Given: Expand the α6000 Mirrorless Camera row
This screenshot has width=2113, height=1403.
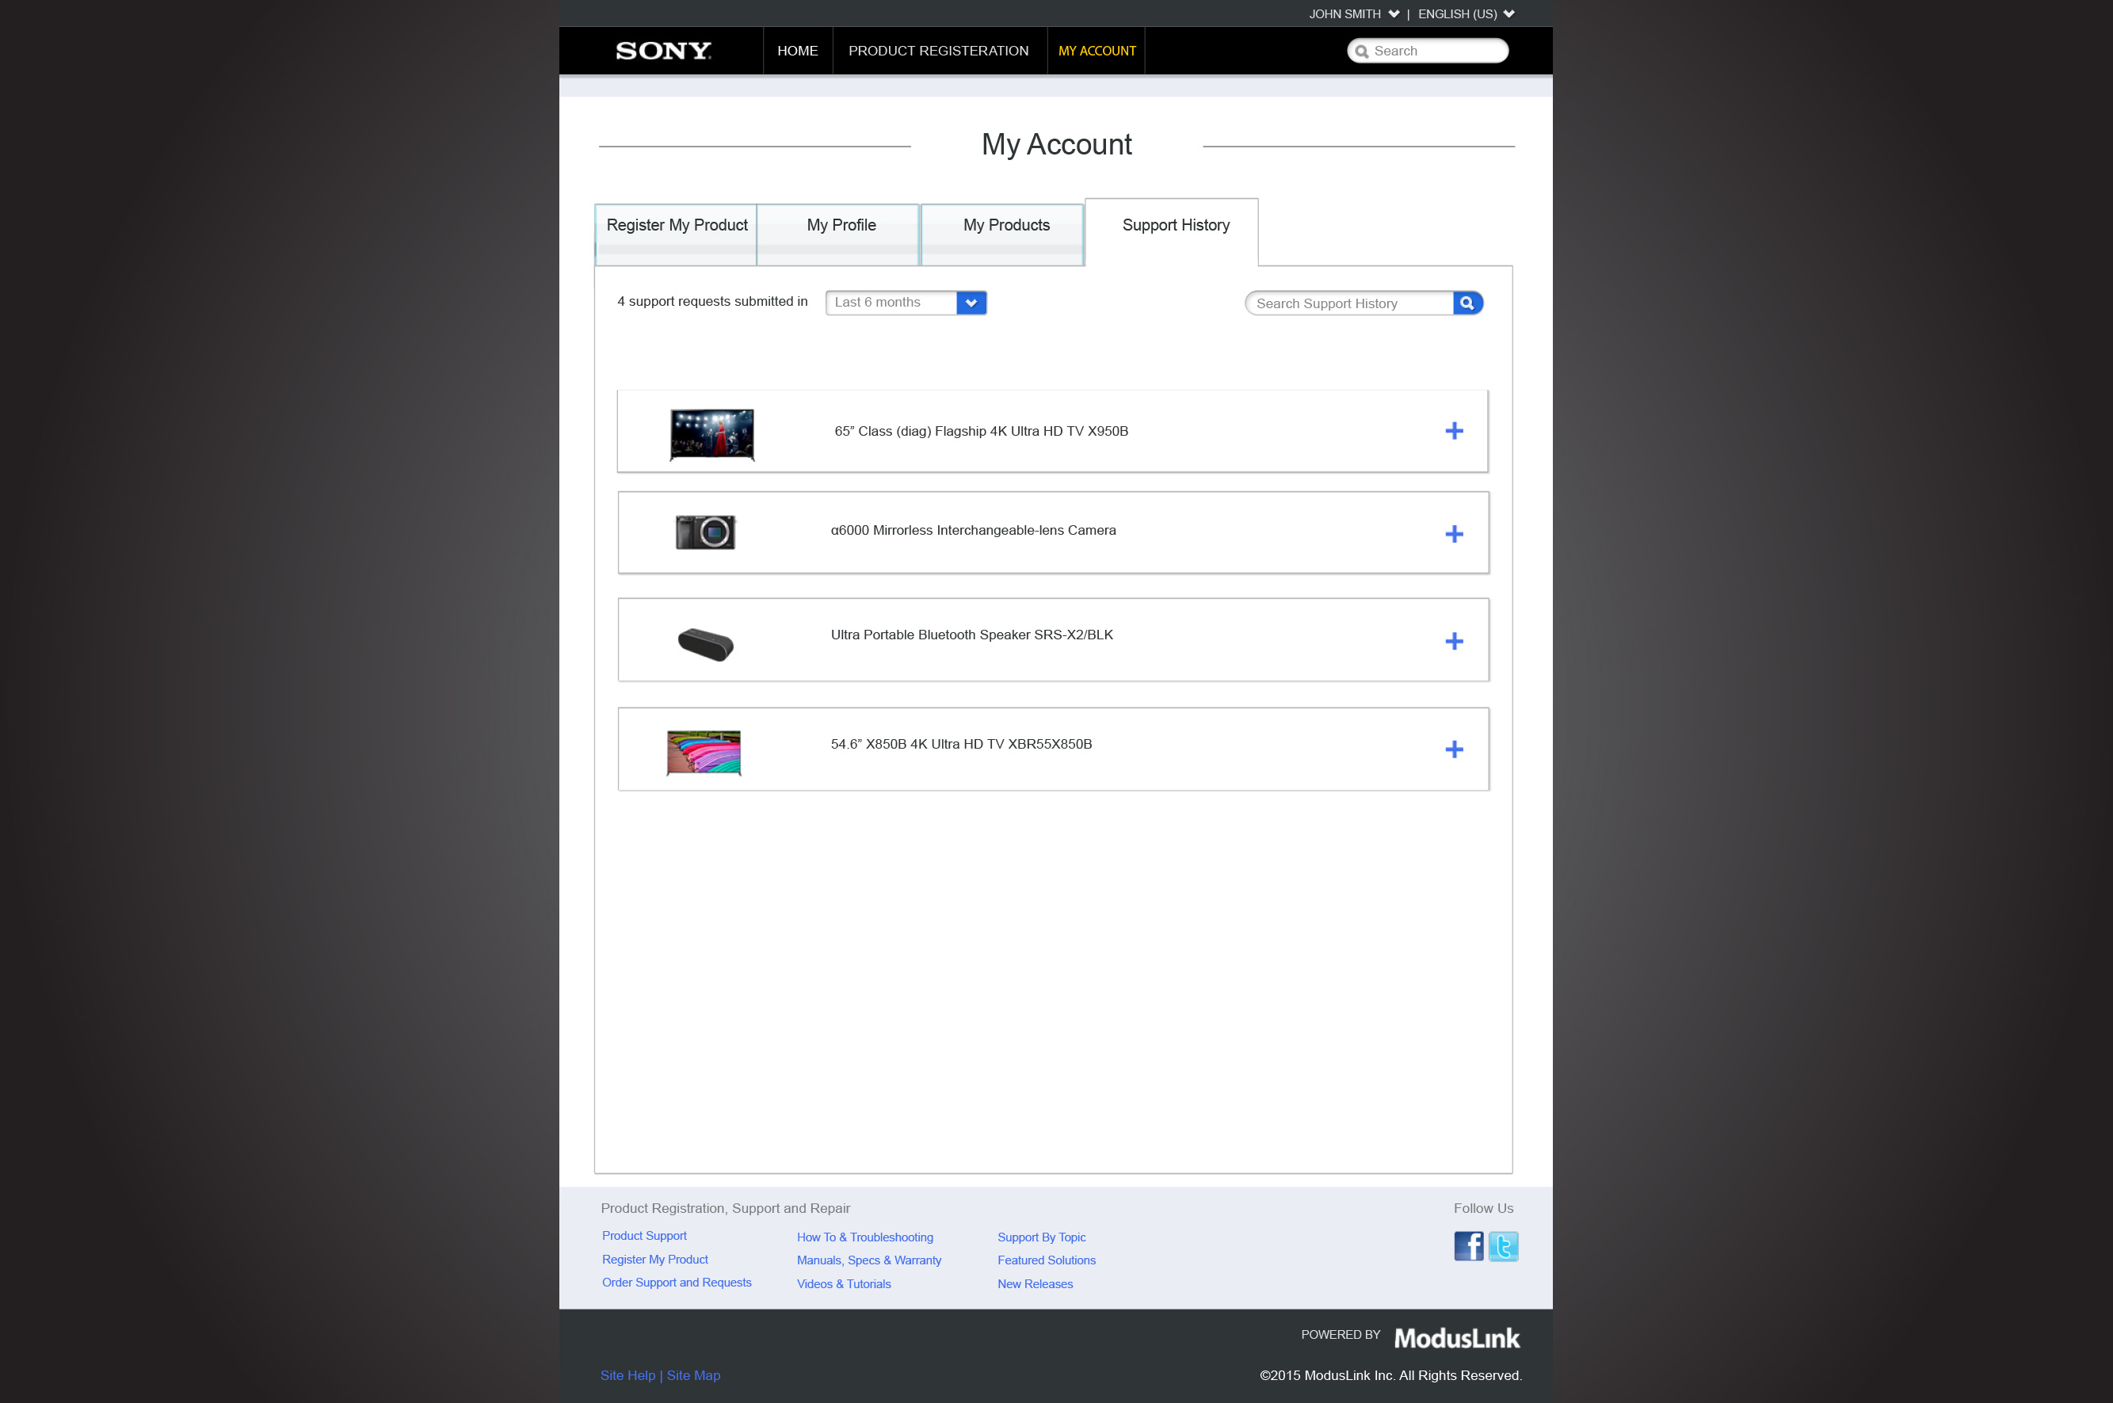Looking at the screenshot, I should tap(1454, 534).
